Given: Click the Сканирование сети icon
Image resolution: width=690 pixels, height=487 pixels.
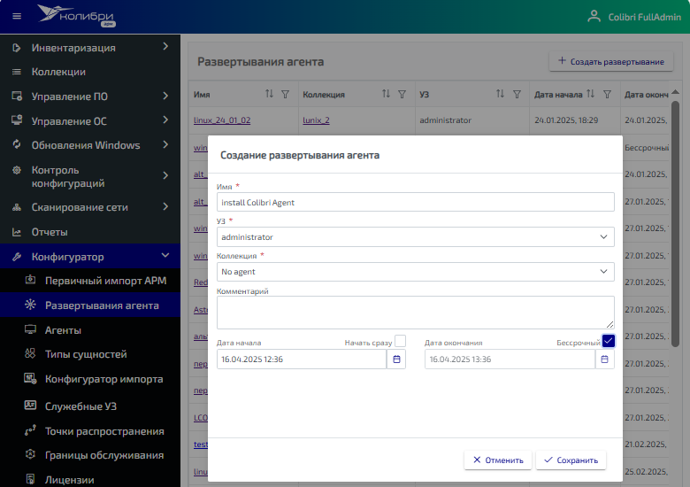Looking at the screenshot, I should 17,207.
